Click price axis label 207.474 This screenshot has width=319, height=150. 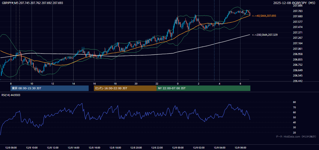[x=298, y=27]
